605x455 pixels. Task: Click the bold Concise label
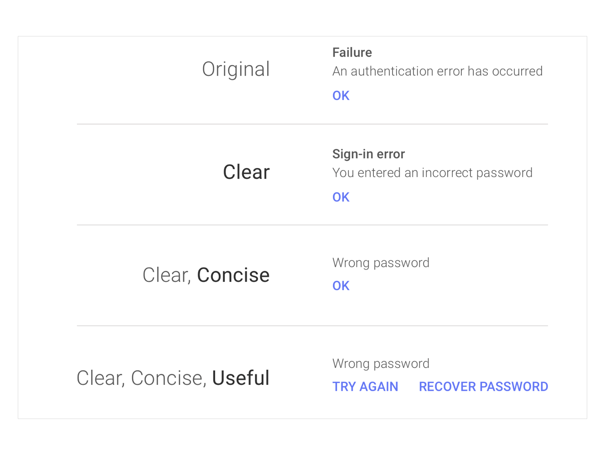click(233, 275)
